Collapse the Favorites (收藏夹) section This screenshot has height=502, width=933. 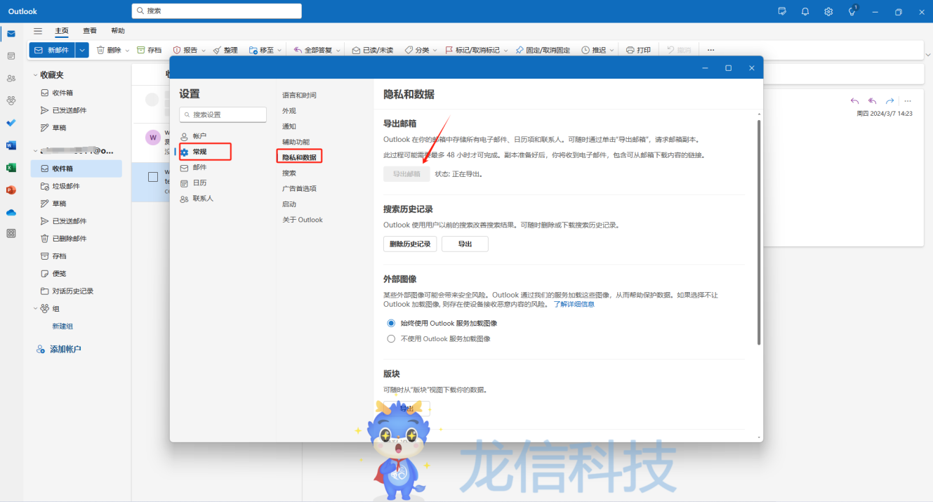tap(35, 75)
